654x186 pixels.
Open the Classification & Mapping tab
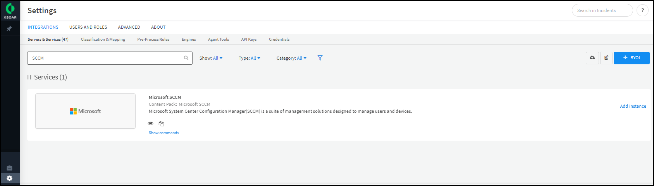(103, 40)
